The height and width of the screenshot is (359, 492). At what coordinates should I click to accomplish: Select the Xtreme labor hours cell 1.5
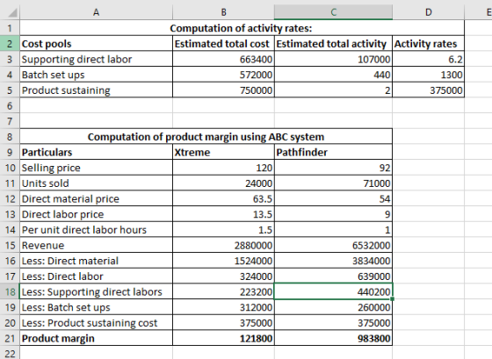point(223,230)
